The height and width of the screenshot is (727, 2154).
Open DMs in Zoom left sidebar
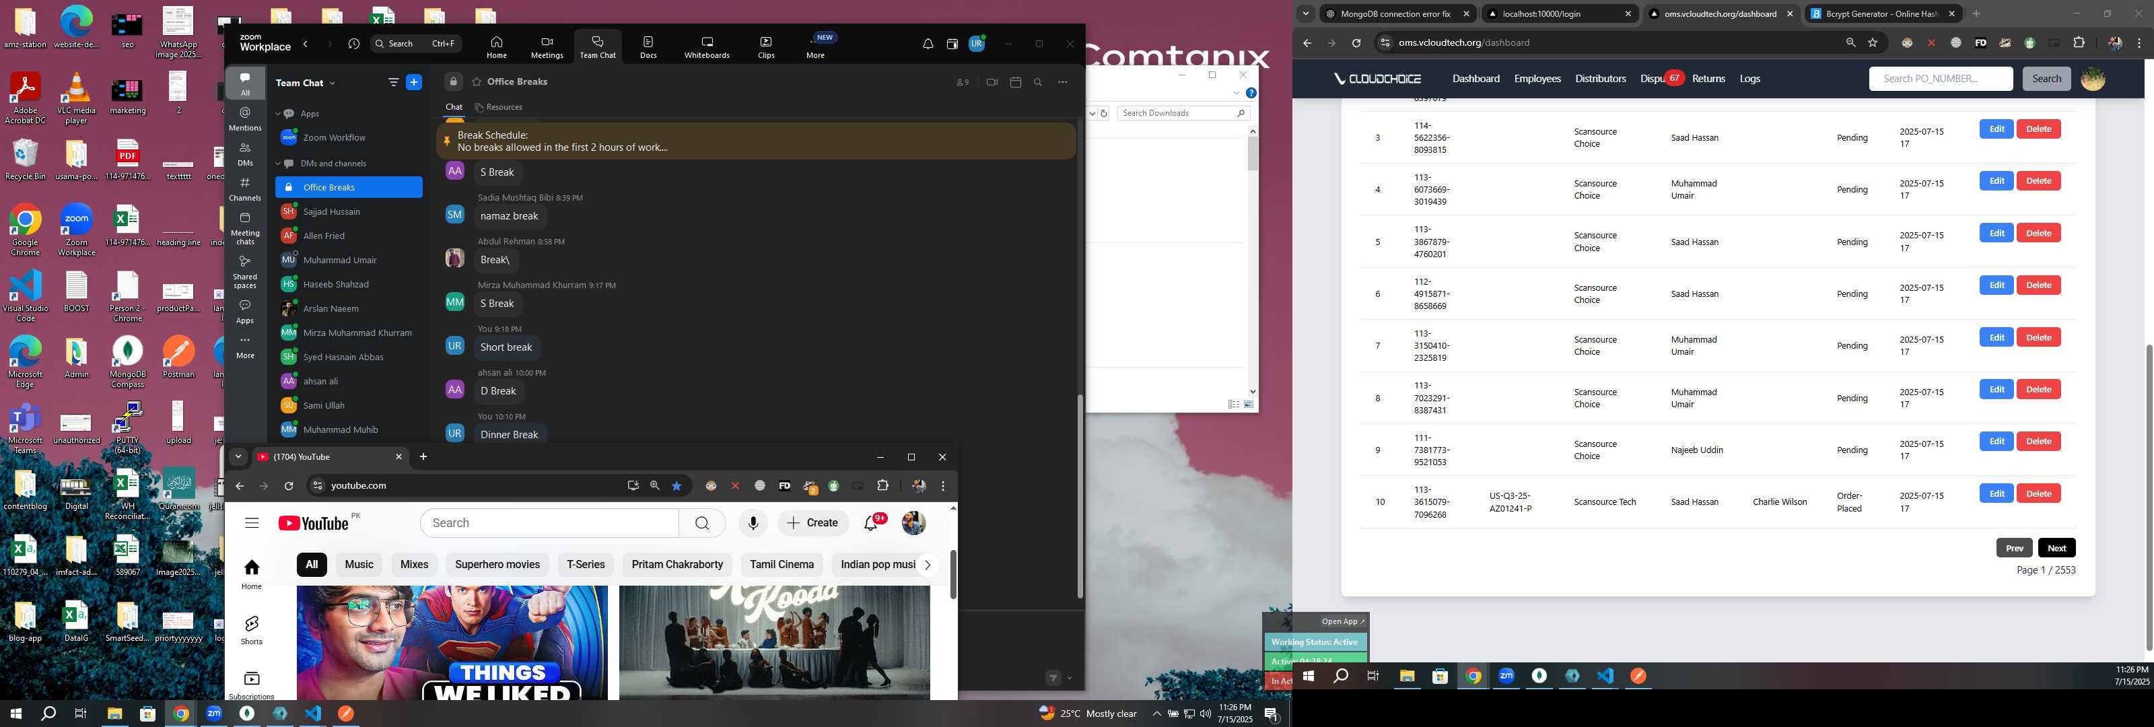pyautogui.click(x=245, y=154)
